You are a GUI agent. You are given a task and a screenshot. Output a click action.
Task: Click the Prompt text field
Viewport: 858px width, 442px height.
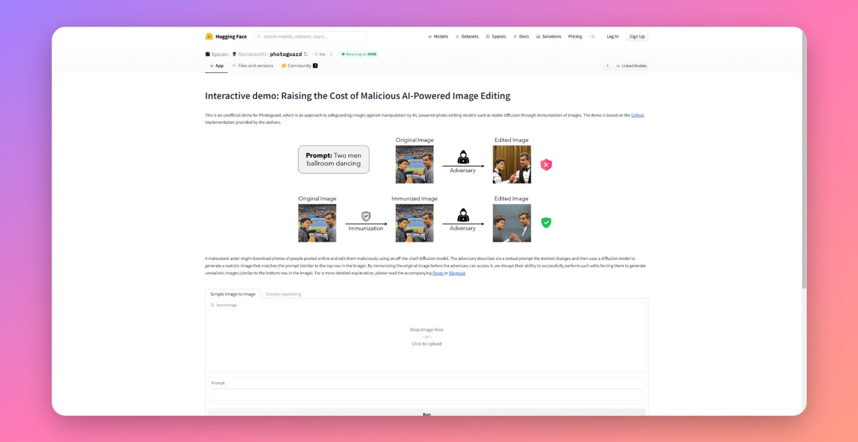point(426,394)
